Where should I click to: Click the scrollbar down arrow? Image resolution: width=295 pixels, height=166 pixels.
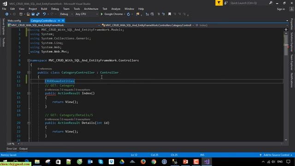tap(286, 140)
